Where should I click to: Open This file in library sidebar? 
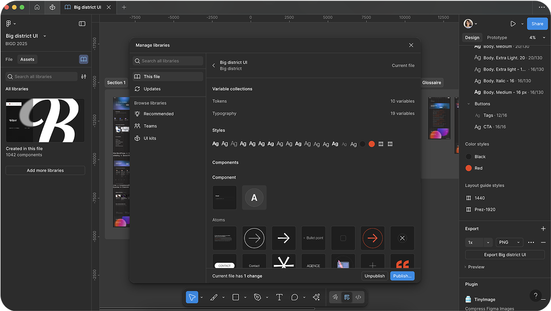168,76
